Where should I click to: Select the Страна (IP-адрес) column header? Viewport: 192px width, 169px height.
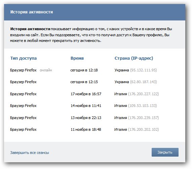134,58
